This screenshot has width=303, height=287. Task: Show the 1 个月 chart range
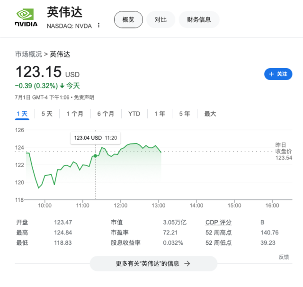tap(75, 114)
